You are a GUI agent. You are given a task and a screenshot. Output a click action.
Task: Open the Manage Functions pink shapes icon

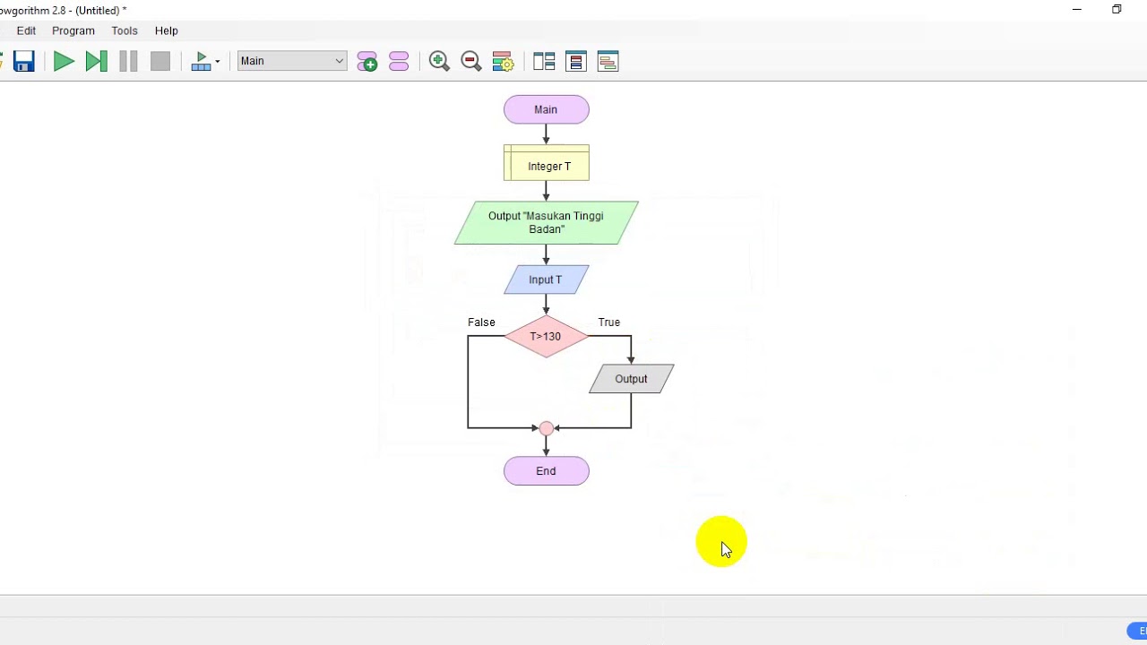[399, 61]
